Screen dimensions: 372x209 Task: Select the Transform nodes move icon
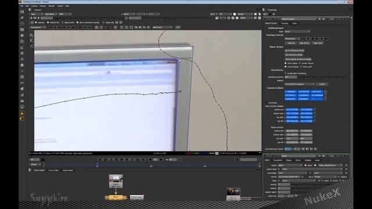tap(22, 59)
